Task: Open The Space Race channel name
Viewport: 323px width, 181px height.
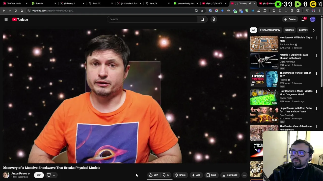Action: pyautogui.click(x=287, y=44)
